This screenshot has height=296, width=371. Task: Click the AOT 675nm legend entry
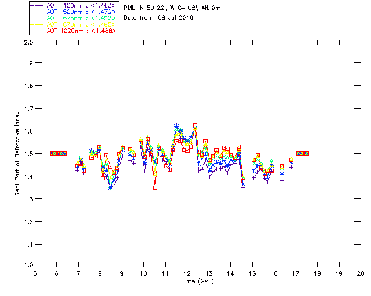pyautogui.click(x=74, y=18)
